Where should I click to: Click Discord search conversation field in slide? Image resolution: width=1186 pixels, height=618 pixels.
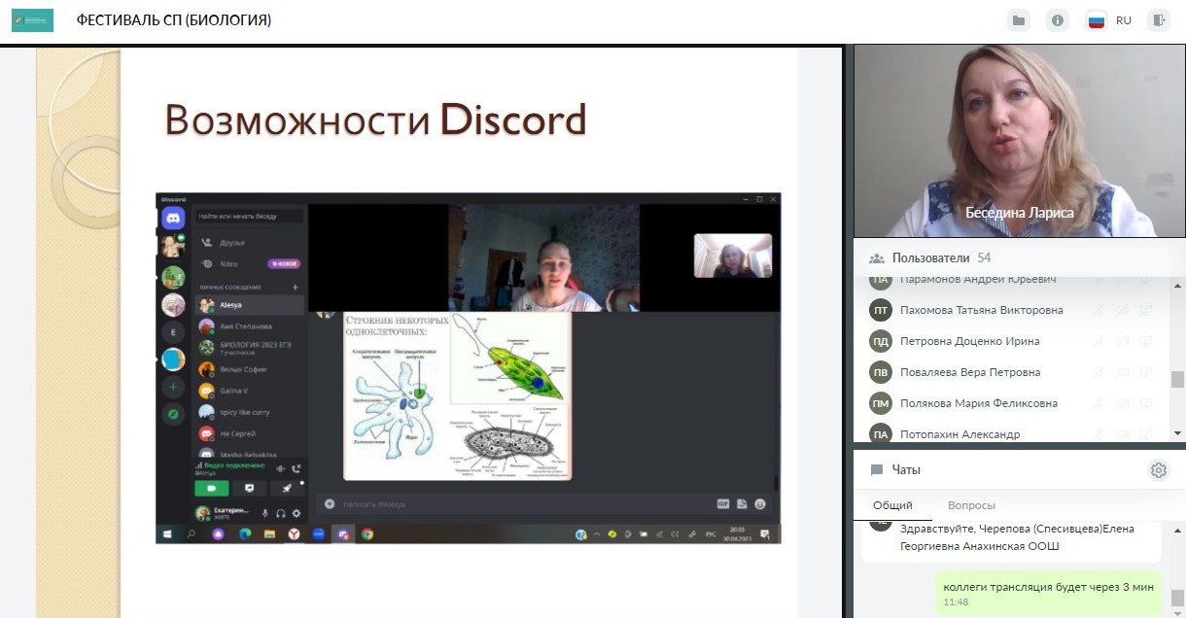pos(250,216)
